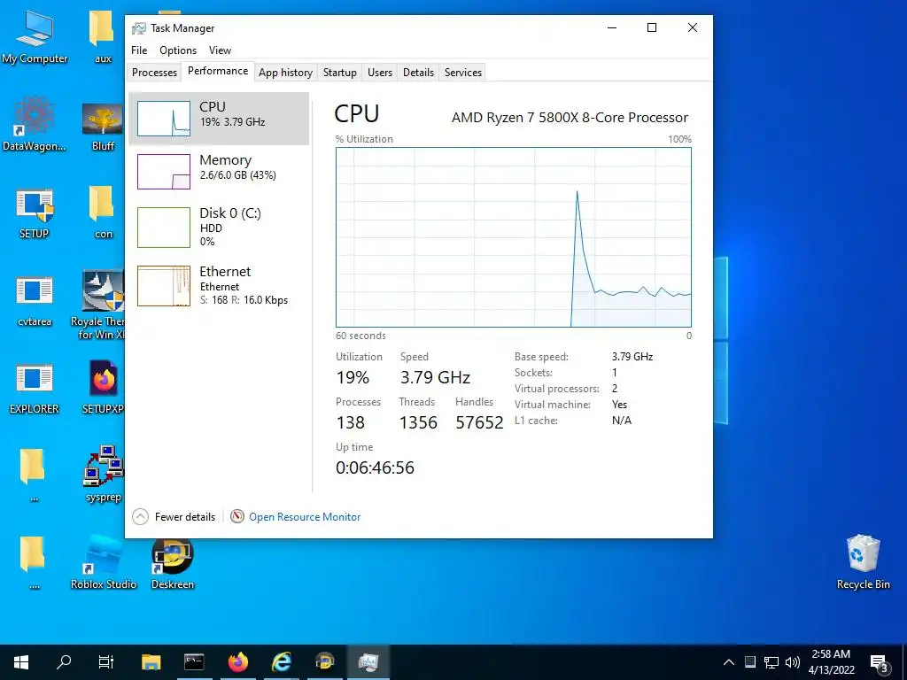Launch Internet Explorer from the taskbar
Image resolution: width=907 pixels, height=680 pixels.
282,662
